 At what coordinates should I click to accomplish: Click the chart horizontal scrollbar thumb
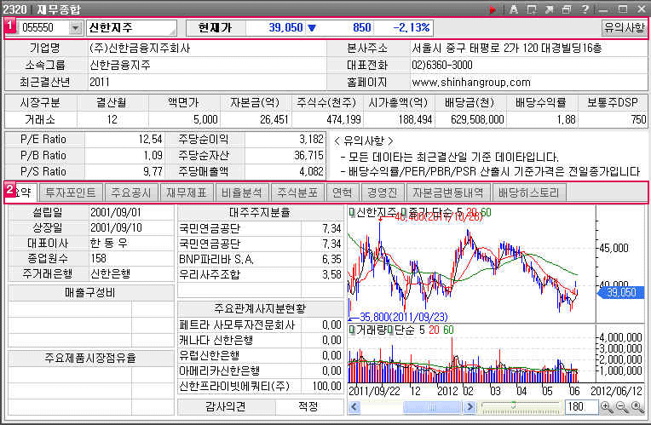click(x=432, y=407)
